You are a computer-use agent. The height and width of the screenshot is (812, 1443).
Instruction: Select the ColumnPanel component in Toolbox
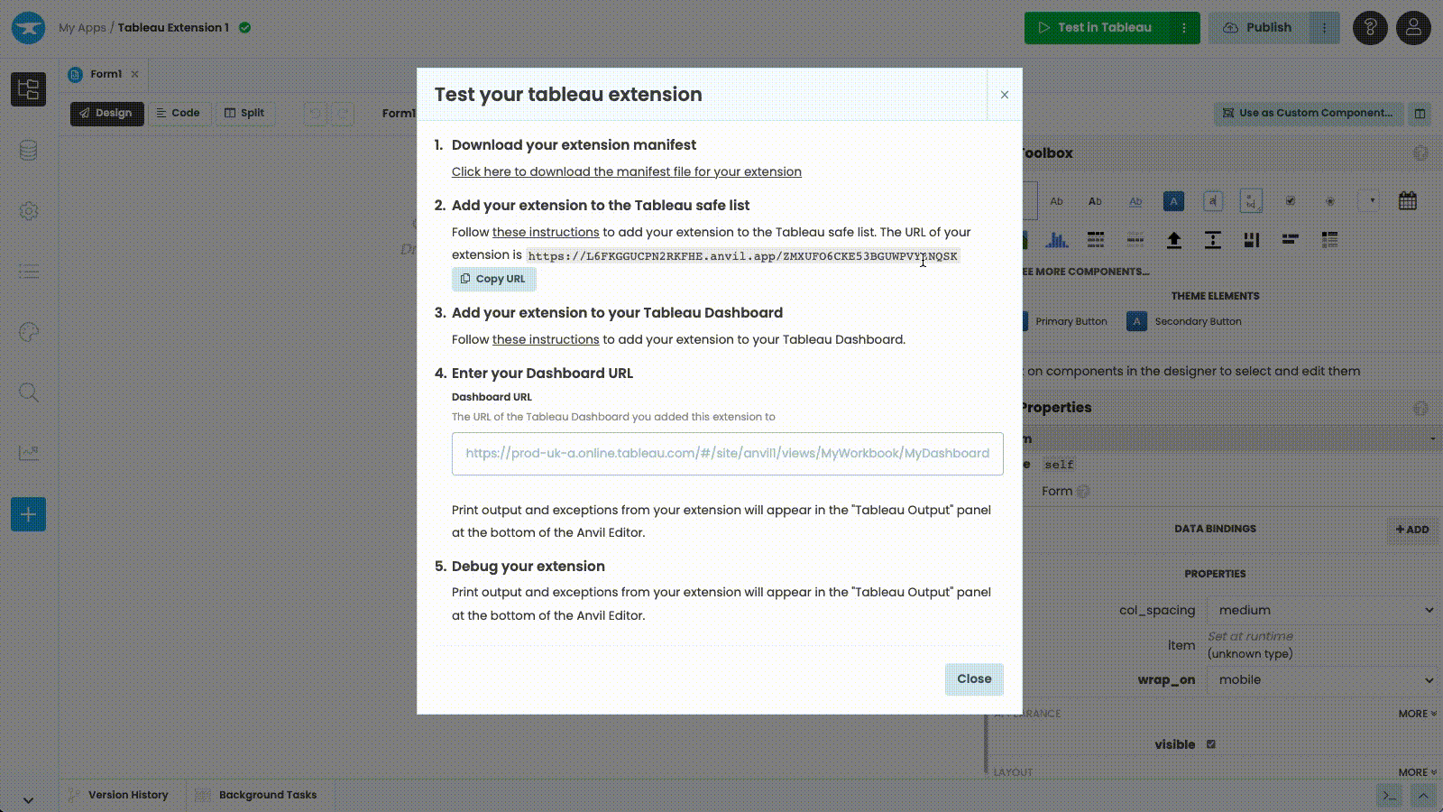[x=1251, y=240]
